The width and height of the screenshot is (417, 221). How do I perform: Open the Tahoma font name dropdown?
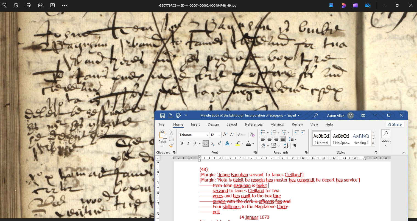(207, 135)
